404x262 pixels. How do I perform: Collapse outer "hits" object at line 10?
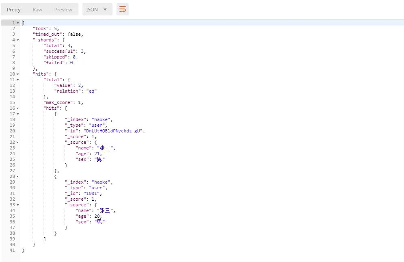18,74
